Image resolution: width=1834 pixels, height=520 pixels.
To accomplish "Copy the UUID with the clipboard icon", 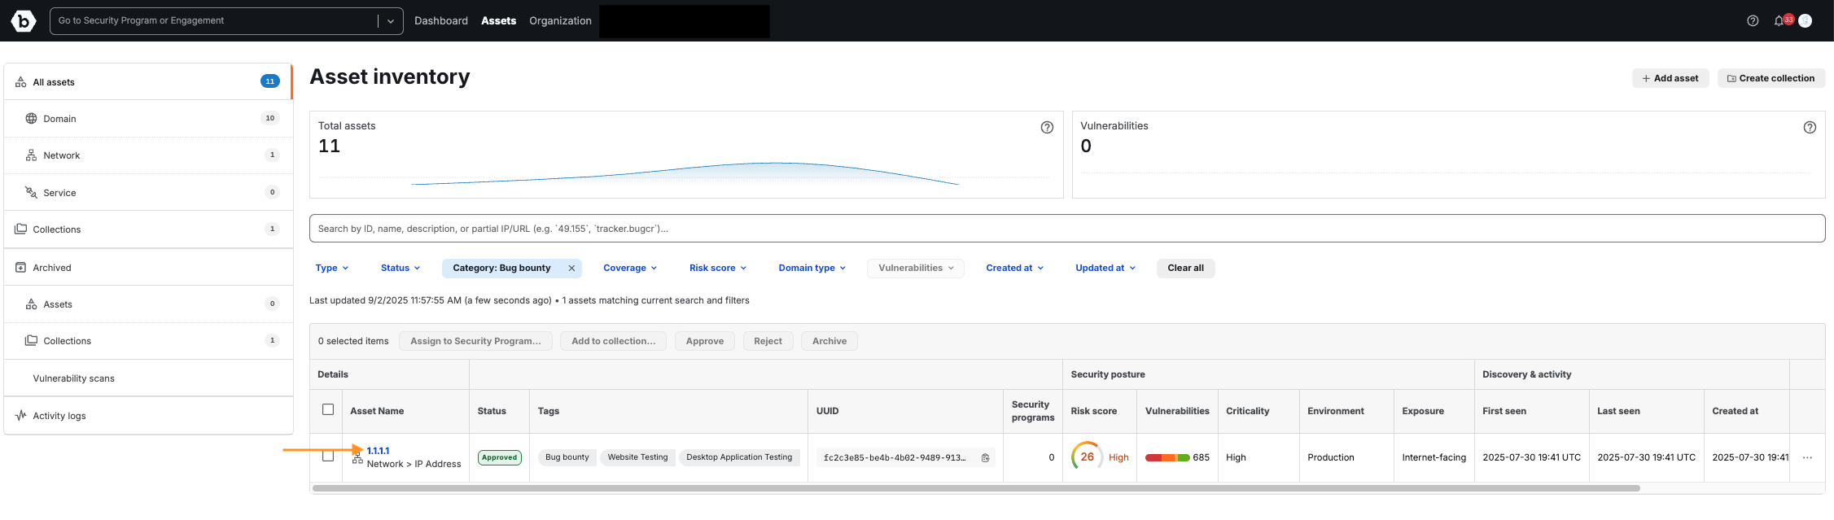I will tap(985, 458).
